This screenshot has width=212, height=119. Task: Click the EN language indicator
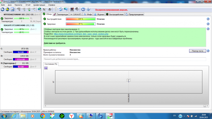[174, 116]
